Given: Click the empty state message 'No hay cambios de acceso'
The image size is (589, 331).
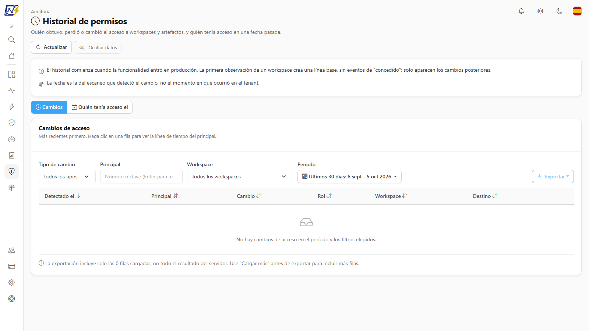Looking at the screenshot, I should coord(306,239).
